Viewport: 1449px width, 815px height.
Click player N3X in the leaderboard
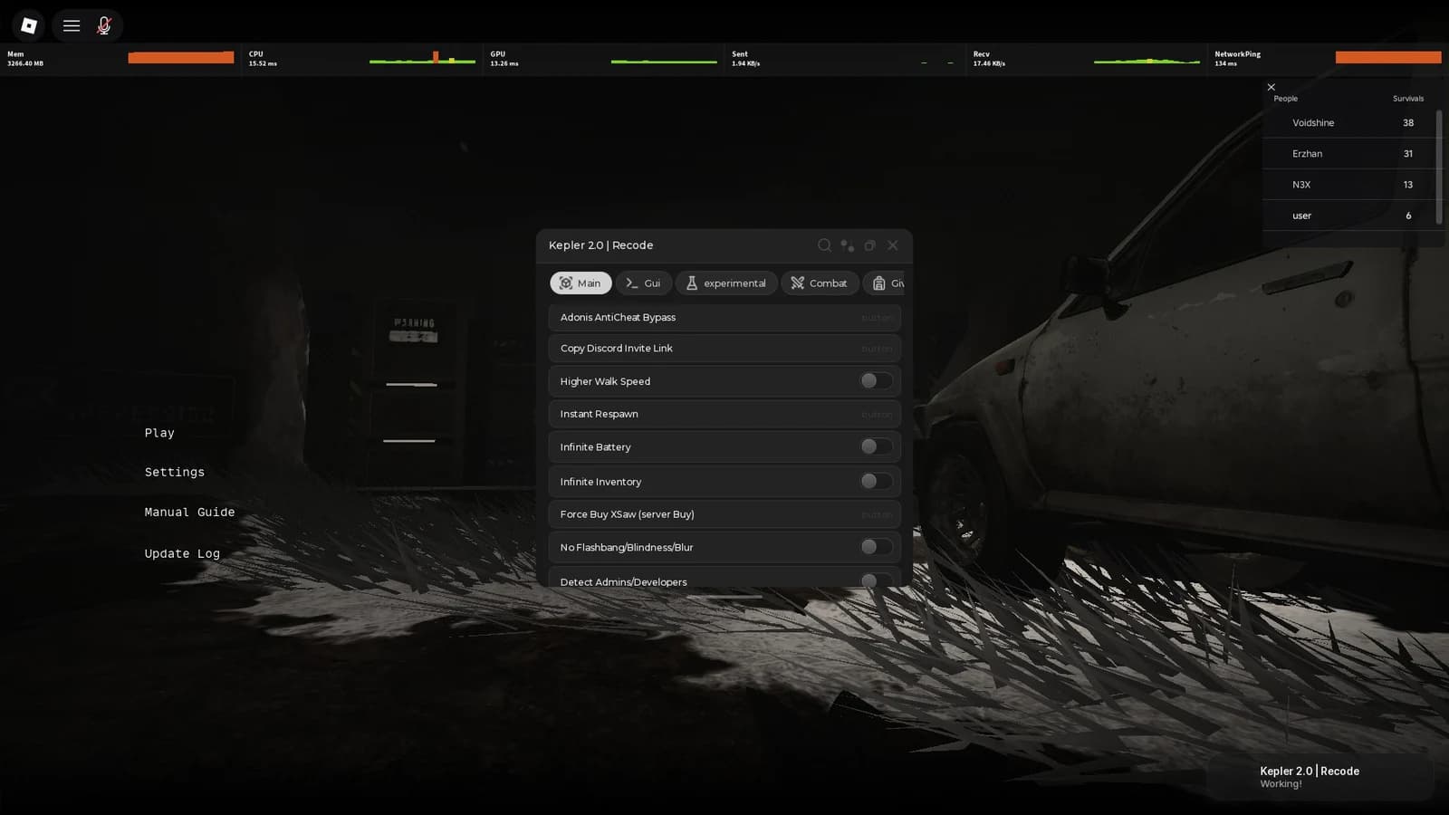[1349, 185]
